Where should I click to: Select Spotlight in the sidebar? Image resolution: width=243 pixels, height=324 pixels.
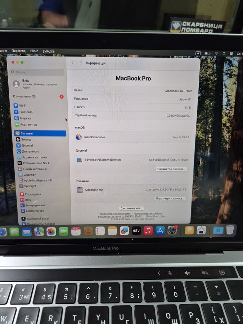click(30, 186)
